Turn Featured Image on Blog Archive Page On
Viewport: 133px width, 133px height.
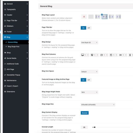pos(84,80)
